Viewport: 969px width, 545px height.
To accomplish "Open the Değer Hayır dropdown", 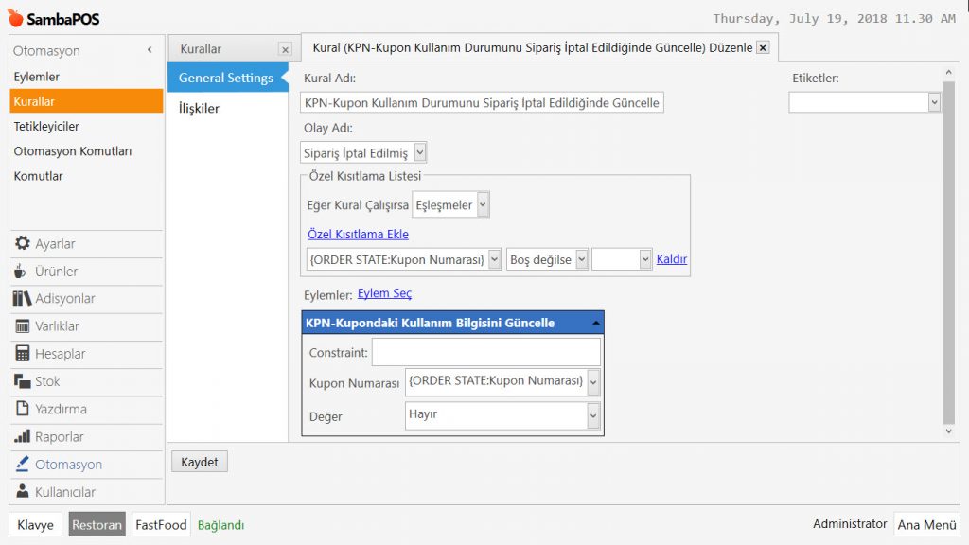I will click(593, 416).
